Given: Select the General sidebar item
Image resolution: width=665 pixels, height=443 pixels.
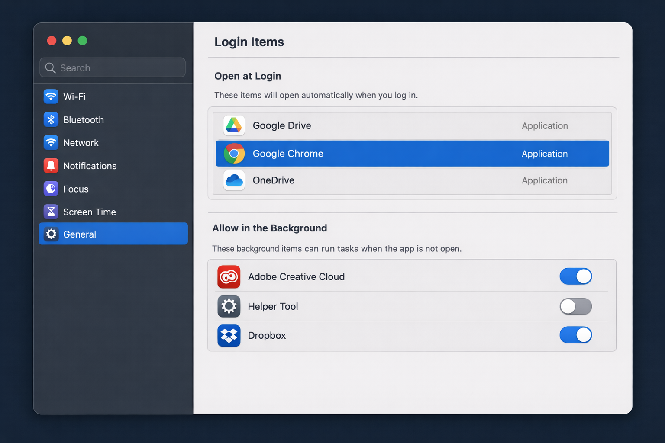Looking at the screenshot, I should point(113,234).
